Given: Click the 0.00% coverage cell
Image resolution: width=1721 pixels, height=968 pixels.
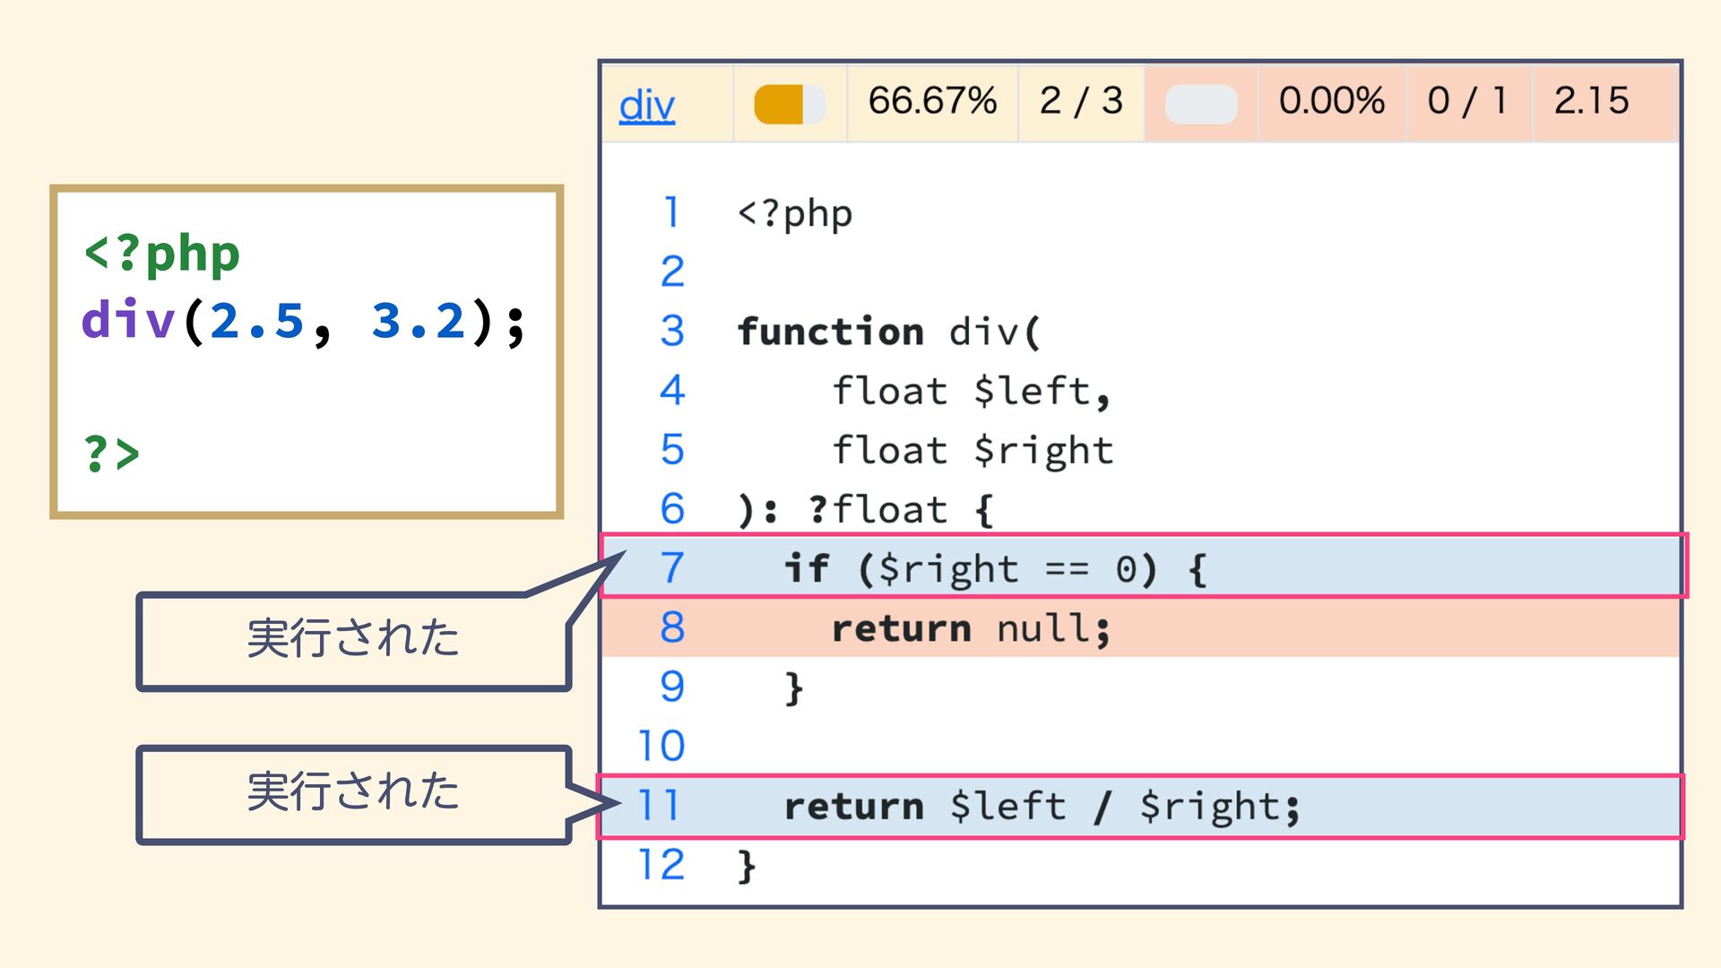Looking at the screenshot, I should click(1331, 101).
